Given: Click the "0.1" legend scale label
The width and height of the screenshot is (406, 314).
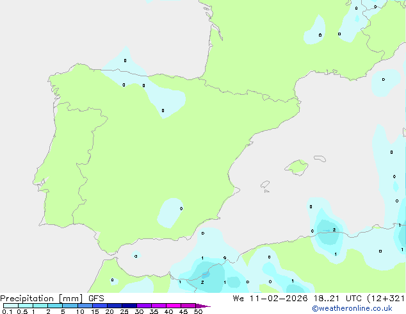Looking at the screenshot, I should (x=7, y=311).
